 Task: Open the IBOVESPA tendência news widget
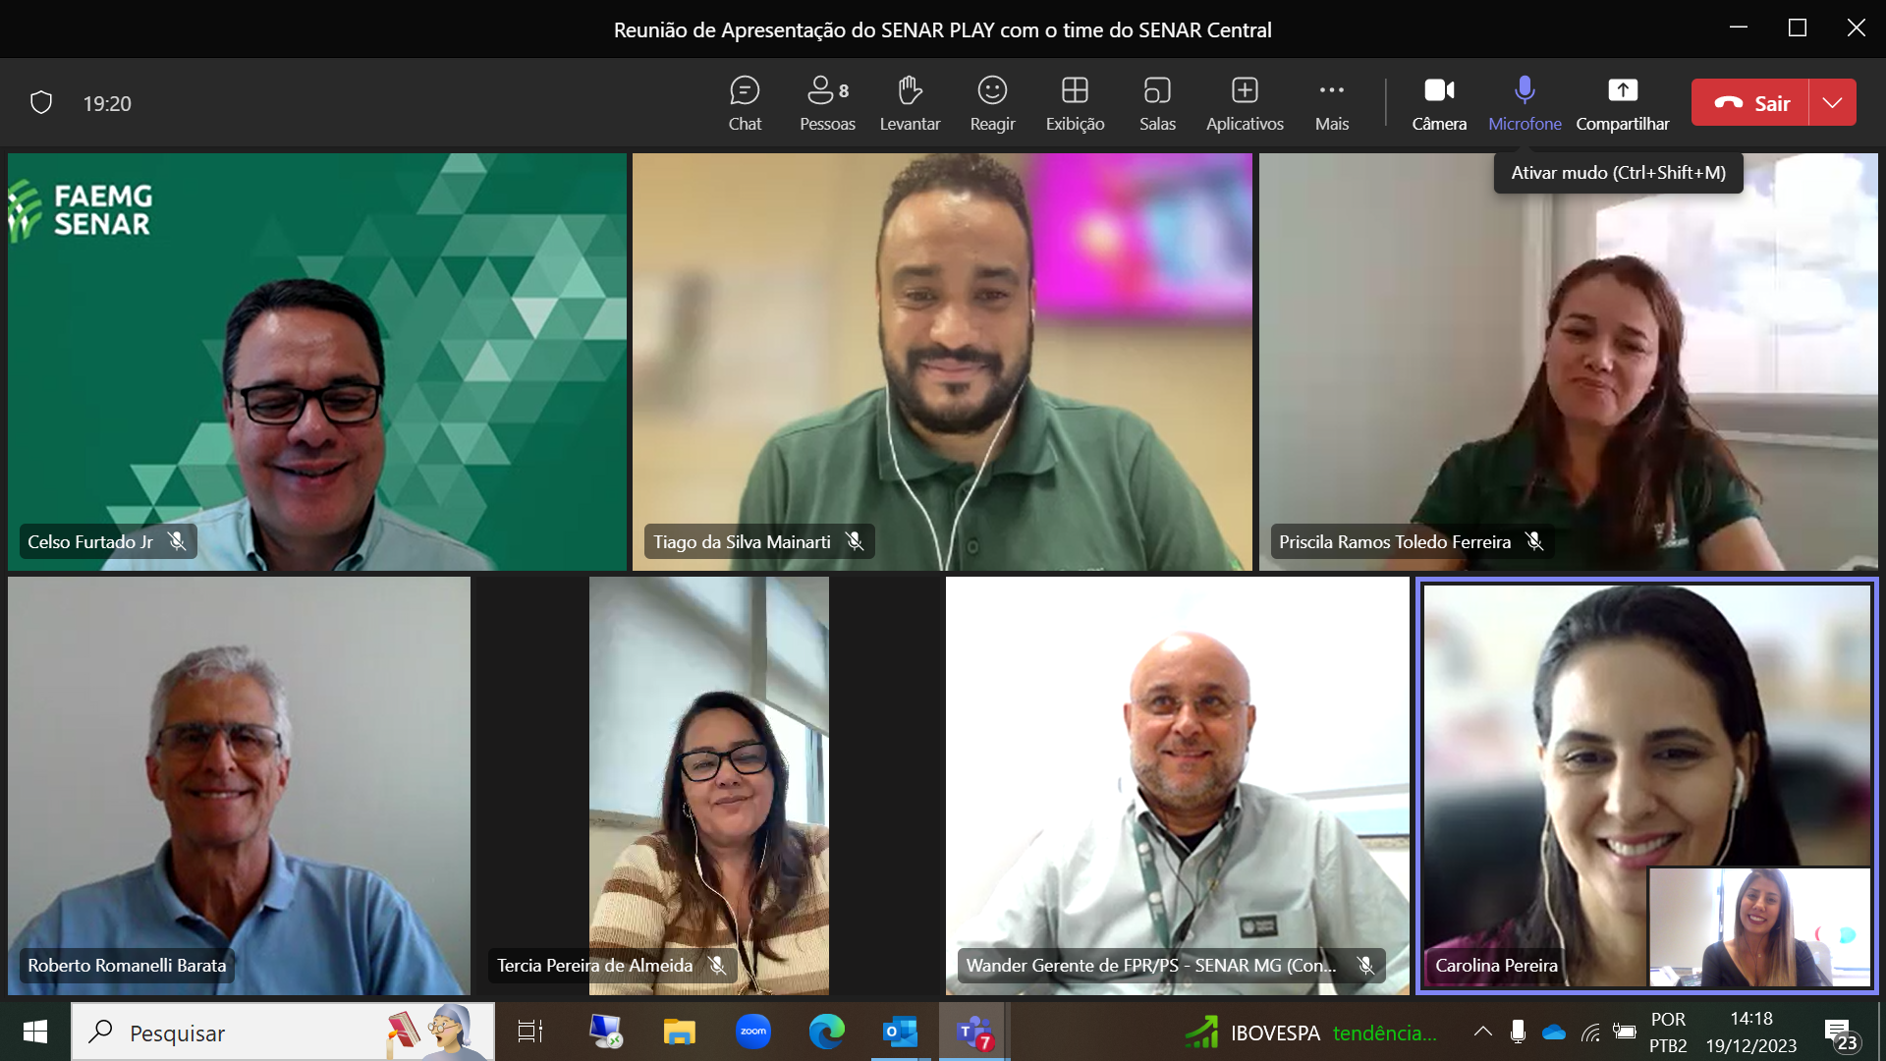coord(1310,1033)
